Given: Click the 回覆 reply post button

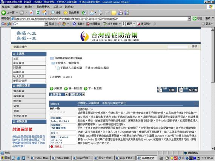Looking at the screenshot, I should click(x=167, y=90).
